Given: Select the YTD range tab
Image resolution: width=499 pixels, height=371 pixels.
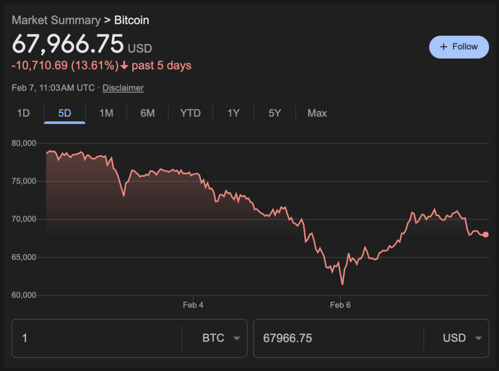Looking at the screenshot, I should (x=190, y=113).
